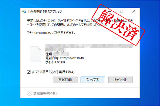This screenshot has width=160, height=106.
Task: Click the すべての項目にこれを実行する(A) label text
Action: coord(53,72)
